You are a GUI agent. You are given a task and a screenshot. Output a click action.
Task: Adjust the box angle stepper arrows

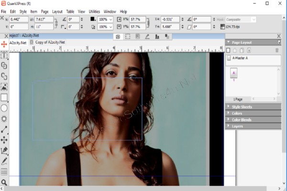[x=82, y=20]
